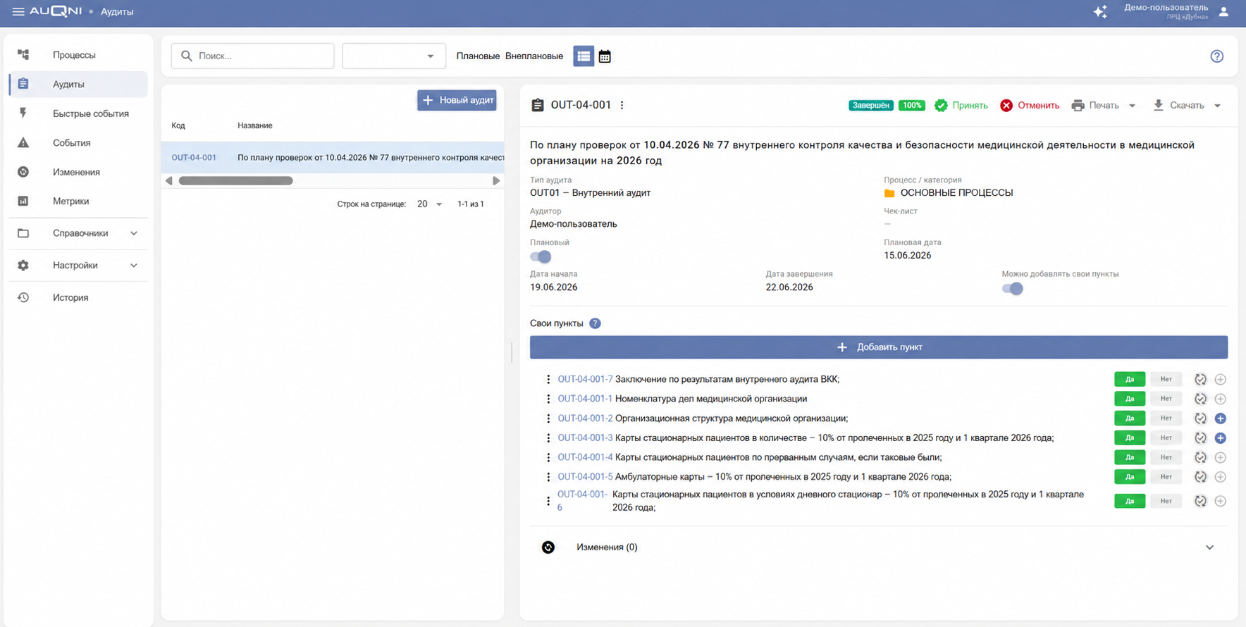Click the clipboard icon beside OUT-04-001

(x=538, y=105)
